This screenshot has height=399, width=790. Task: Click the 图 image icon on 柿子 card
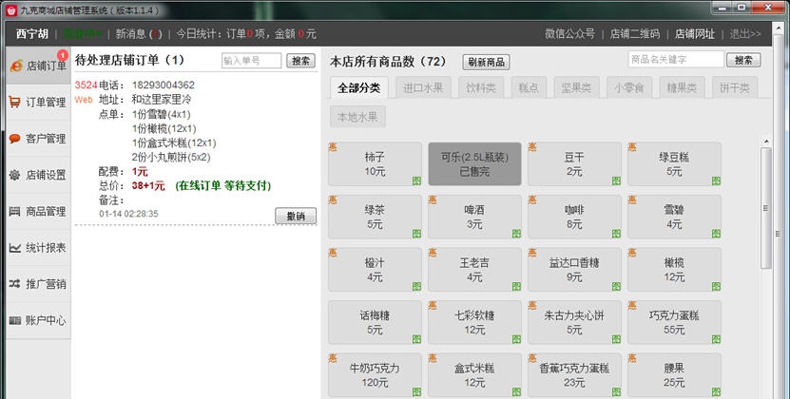[x=416, y=180]
